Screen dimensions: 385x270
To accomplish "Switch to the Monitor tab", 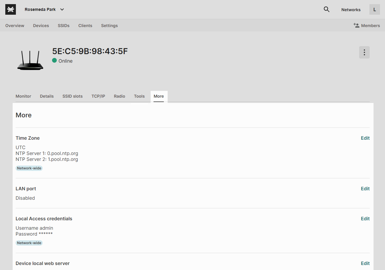I will (23, 96).
